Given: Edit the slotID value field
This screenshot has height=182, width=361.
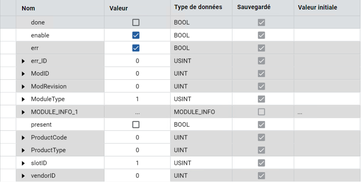Looking at the screenshot, I should [137, 163].
